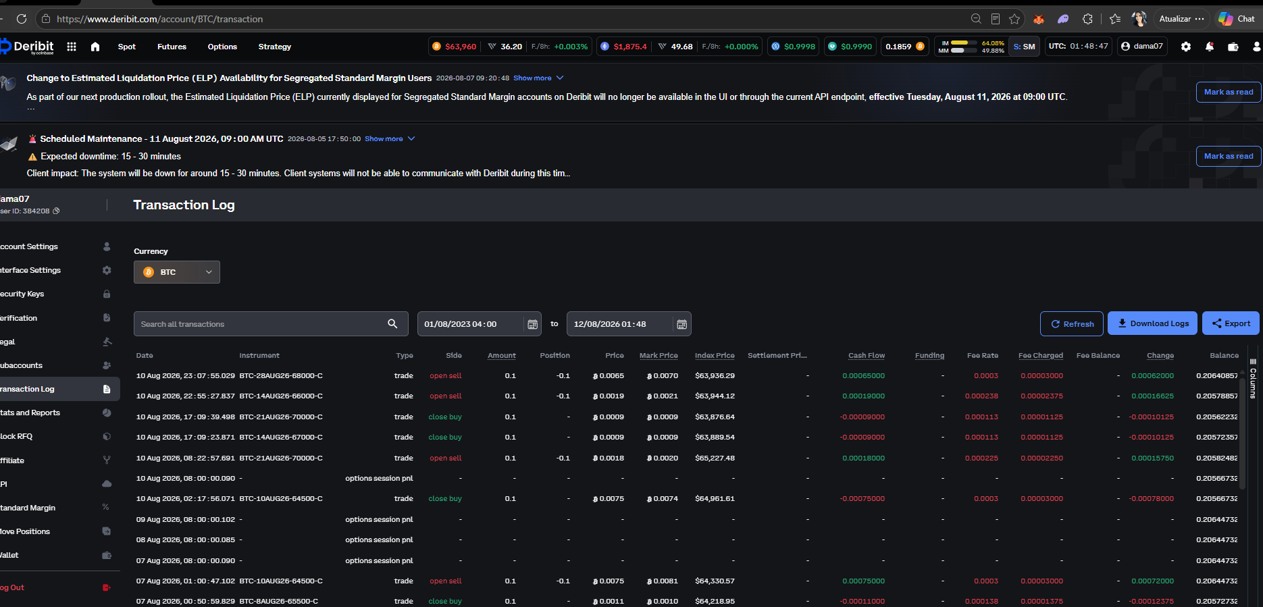The image size is (1263, 607).
Task: Open the Strategy menu
Action: pos(275,47)
